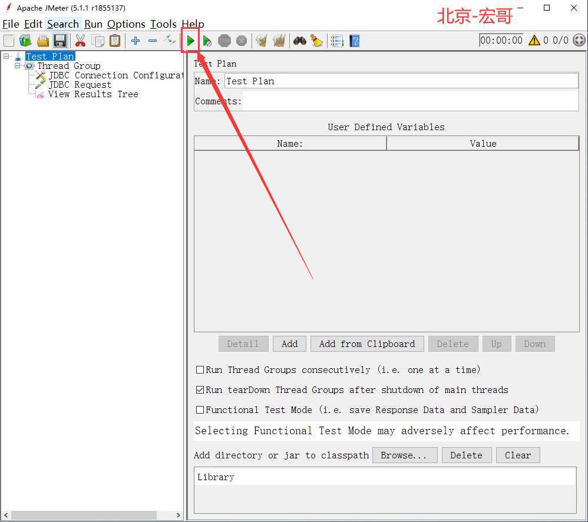The image size is (588, 522).
Task: Enable Run Thread Groups consecutively checkbox
Action: pyautogui.click(x=200, y=370)
